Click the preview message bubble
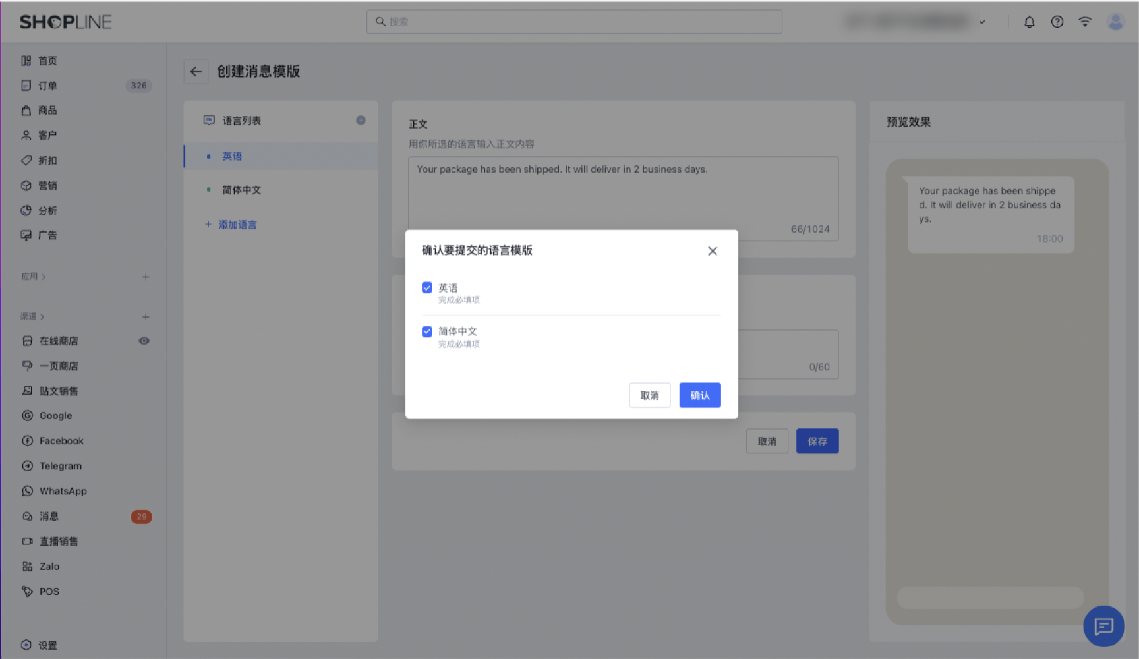1139x659 pixels. tap(991, 214)
